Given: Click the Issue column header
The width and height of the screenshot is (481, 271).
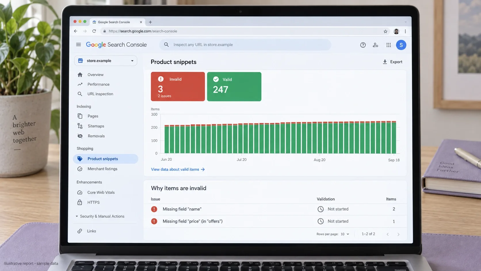Looking at the screenshot, I should click(155, 199).
